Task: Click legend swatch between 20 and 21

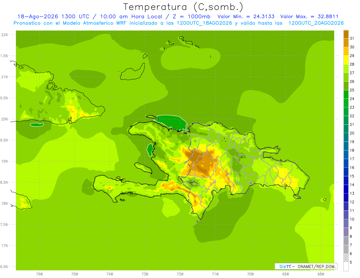Action: click(346, 129)
